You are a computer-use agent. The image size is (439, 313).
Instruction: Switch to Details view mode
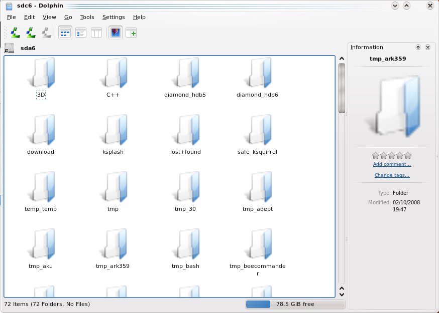pos(81,33)
